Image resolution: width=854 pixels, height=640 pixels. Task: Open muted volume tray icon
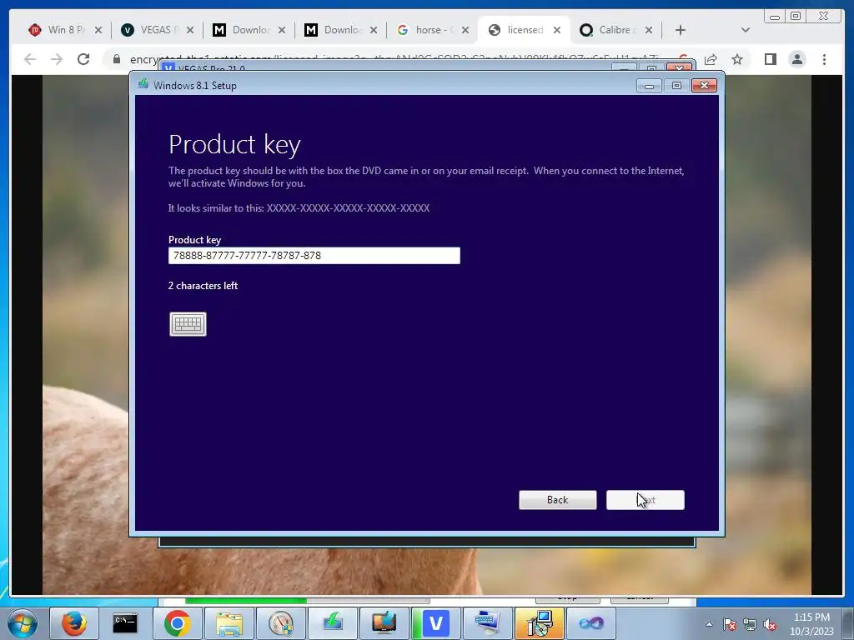click(x=770, y=625)
